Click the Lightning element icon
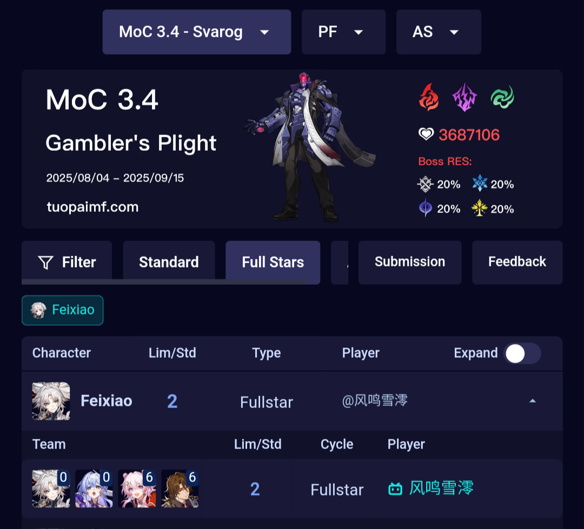This screenshot has width=584, height=529. click(x=464, y=97)
